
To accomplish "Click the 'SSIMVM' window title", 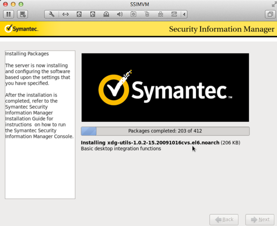I will coord(140,4).
